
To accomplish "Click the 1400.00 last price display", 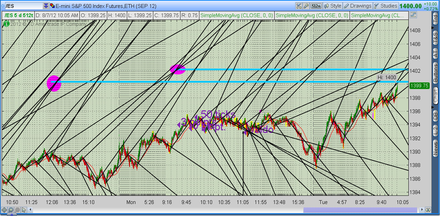I will click(410, 6).
